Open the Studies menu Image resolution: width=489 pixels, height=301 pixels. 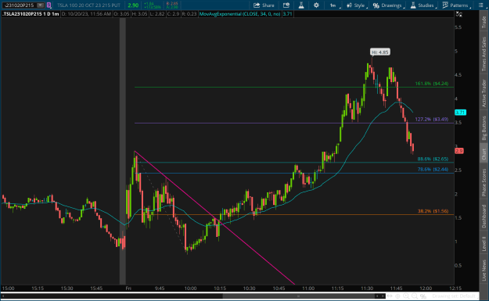[422, 5]
